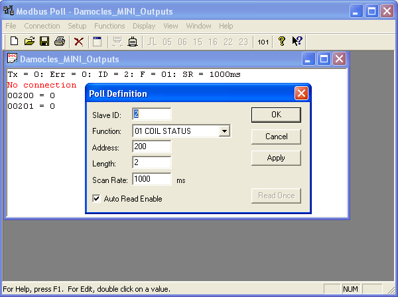The width and height of the screenshot is (398, 297).
Task: Toggle the Auto Read Enable checkbox
Action: (96, 198)
